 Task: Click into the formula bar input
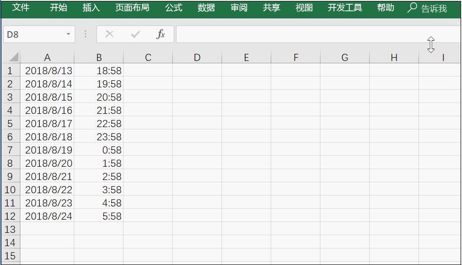(318, 34)
